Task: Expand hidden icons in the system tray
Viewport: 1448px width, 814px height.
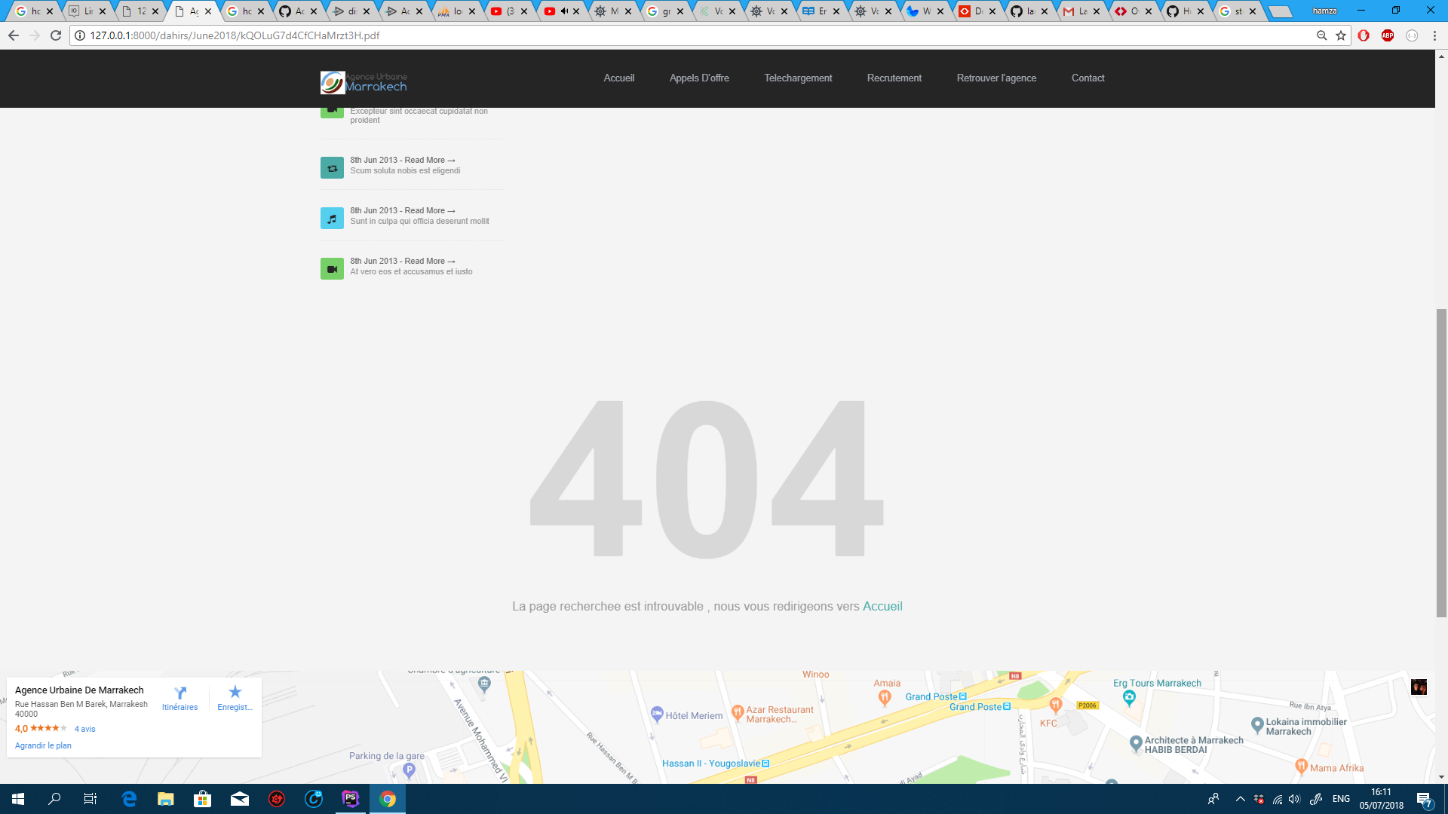Action: point(1239,799)
